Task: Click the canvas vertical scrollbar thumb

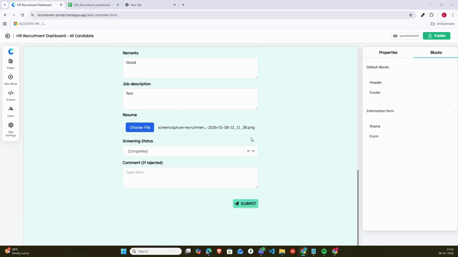Action: (x=358, y=207)
